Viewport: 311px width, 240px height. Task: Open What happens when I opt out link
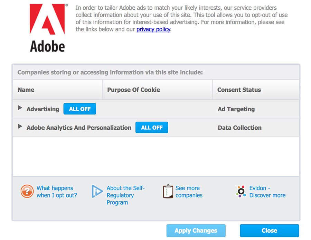(x=57, y=192)
